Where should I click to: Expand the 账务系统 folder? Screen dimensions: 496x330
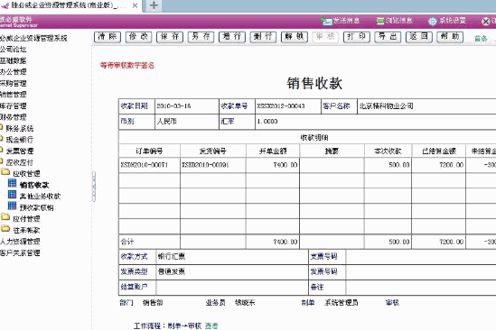19,128
